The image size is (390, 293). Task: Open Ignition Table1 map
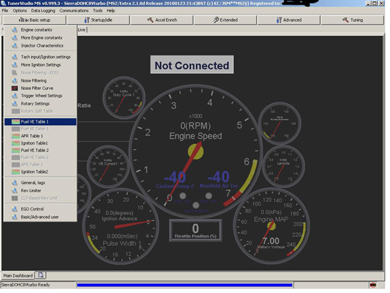(x=34, y=143)
